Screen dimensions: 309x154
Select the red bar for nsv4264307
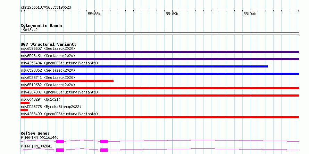160,96
